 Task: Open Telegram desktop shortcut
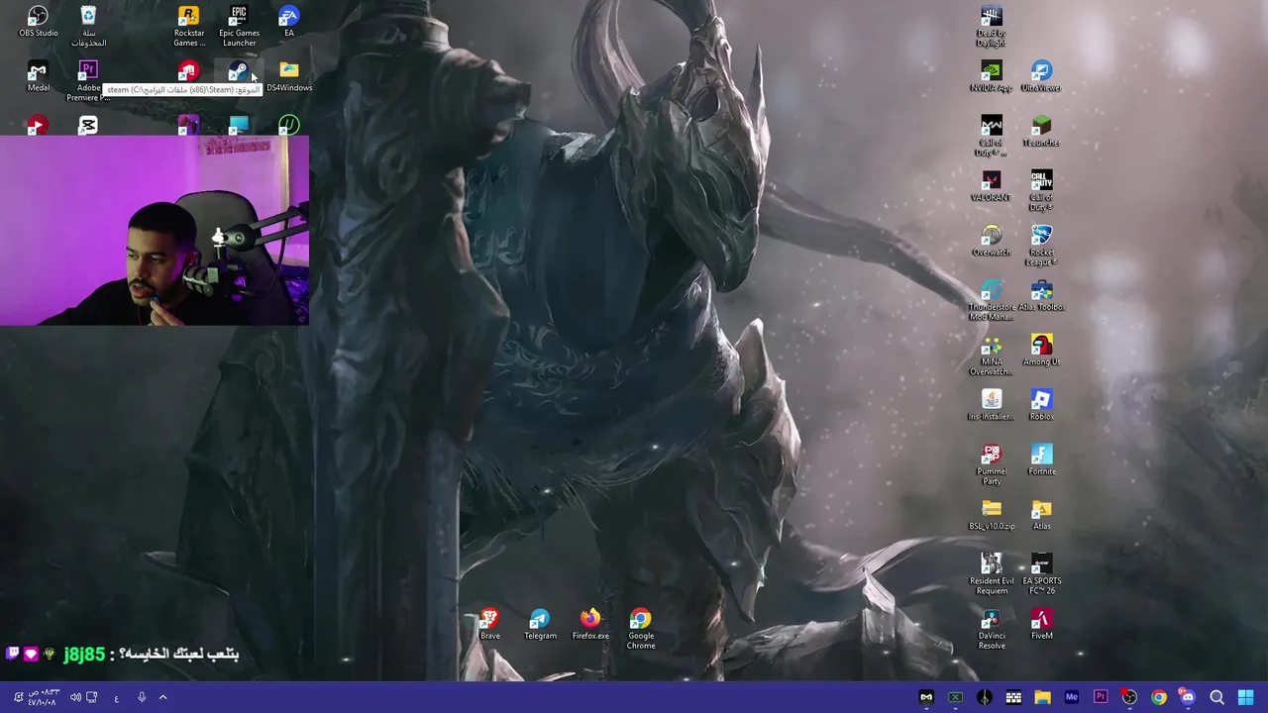click(540, 624)
